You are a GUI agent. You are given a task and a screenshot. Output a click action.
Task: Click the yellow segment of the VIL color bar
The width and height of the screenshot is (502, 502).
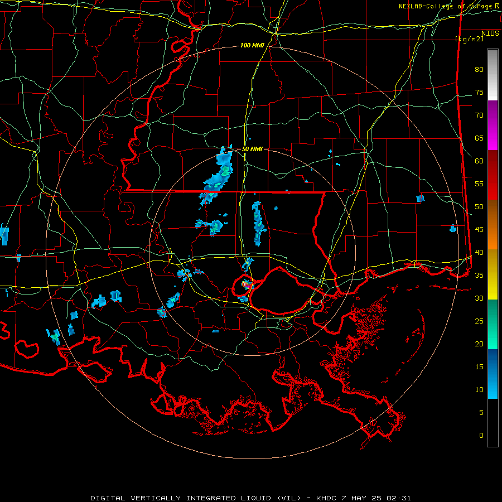(493, 274)
